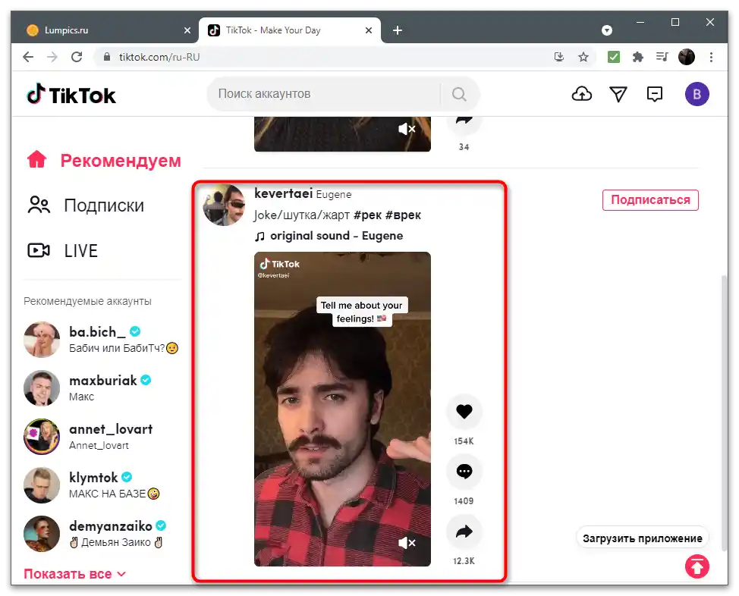Screen dimensions: 739x596
Task: Click the page vertical scrollbar
Action: [x=724, y=412]
